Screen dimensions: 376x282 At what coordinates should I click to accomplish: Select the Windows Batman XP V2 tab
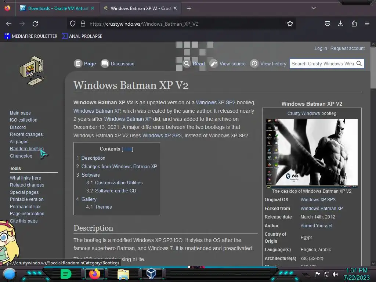[140, 8]
